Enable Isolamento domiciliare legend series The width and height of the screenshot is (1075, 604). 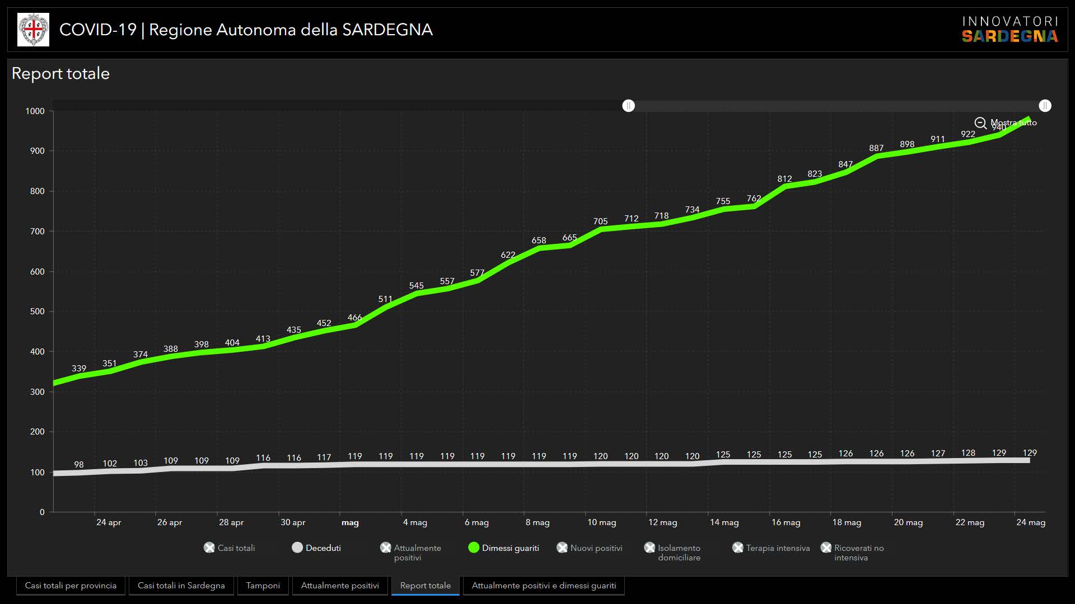(x=649, y=548)
